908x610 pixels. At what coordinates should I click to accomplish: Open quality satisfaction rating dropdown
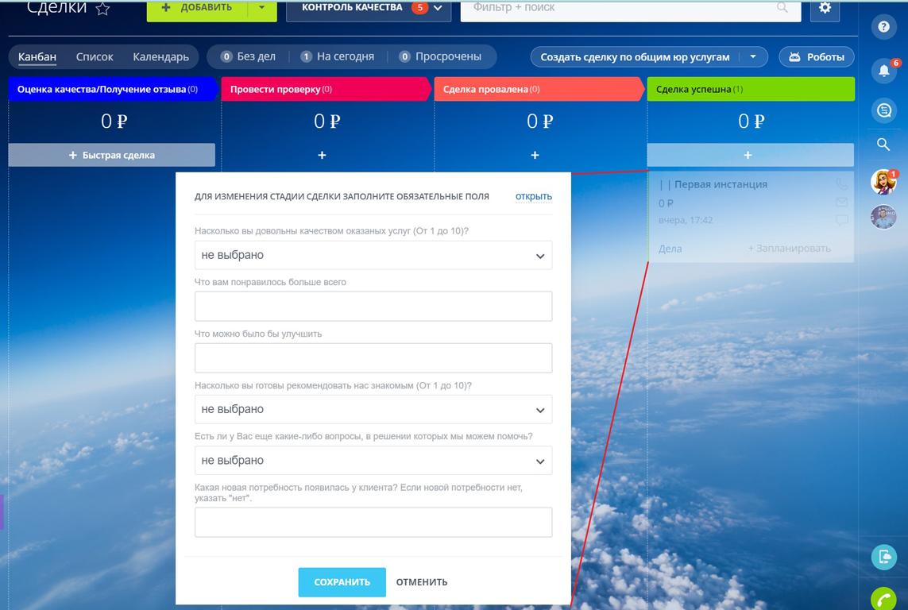coord(373,255)
